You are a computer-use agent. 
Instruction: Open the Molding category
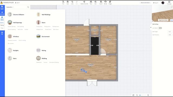(42, 58)
